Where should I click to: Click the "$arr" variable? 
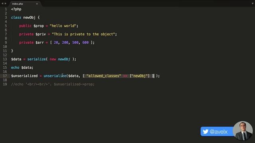click(40, 43)
